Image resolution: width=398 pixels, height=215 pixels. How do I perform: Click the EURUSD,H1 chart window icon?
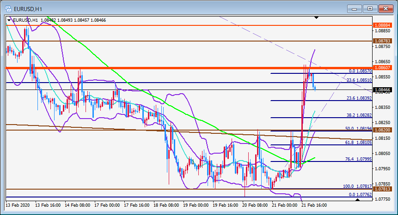(8, 9)
